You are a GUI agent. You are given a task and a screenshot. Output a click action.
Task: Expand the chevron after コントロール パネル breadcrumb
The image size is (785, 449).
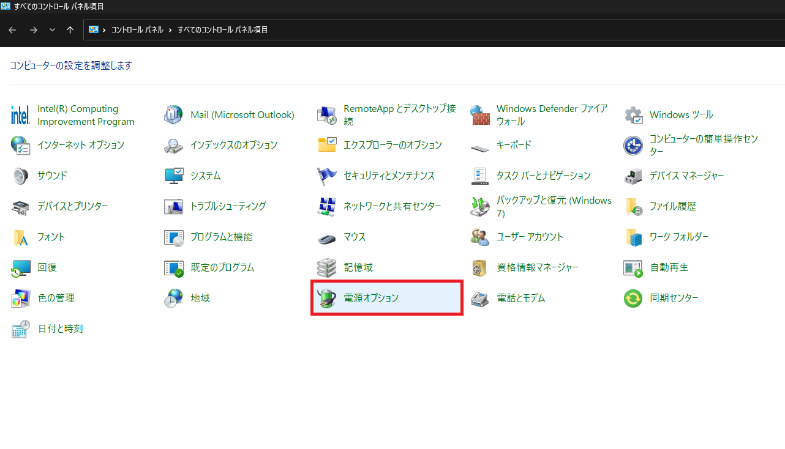click(x=170, y=30)
